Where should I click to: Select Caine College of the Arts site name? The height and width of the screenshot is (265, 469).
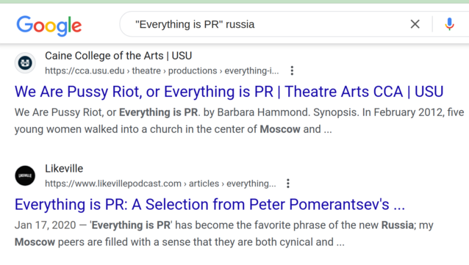tap(118, 56)
